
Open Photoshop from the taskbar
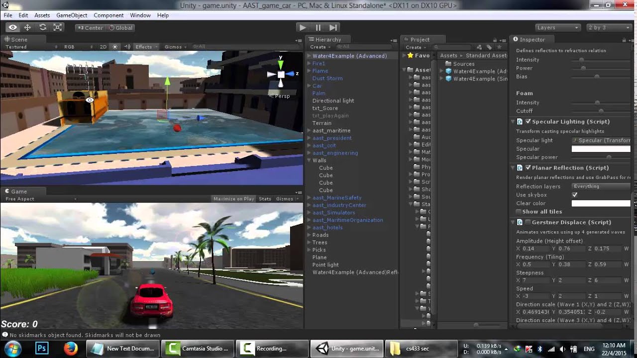pos(42,349)
